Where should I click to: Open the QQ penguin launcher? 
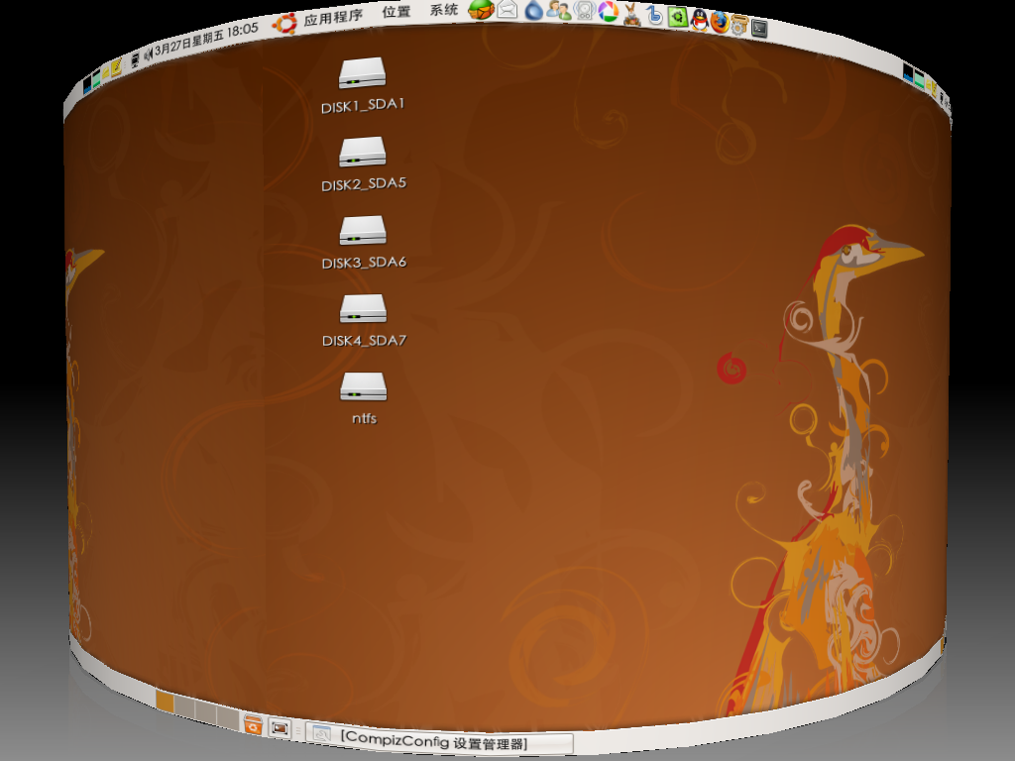pyautogui.click(x=699, y=20)
